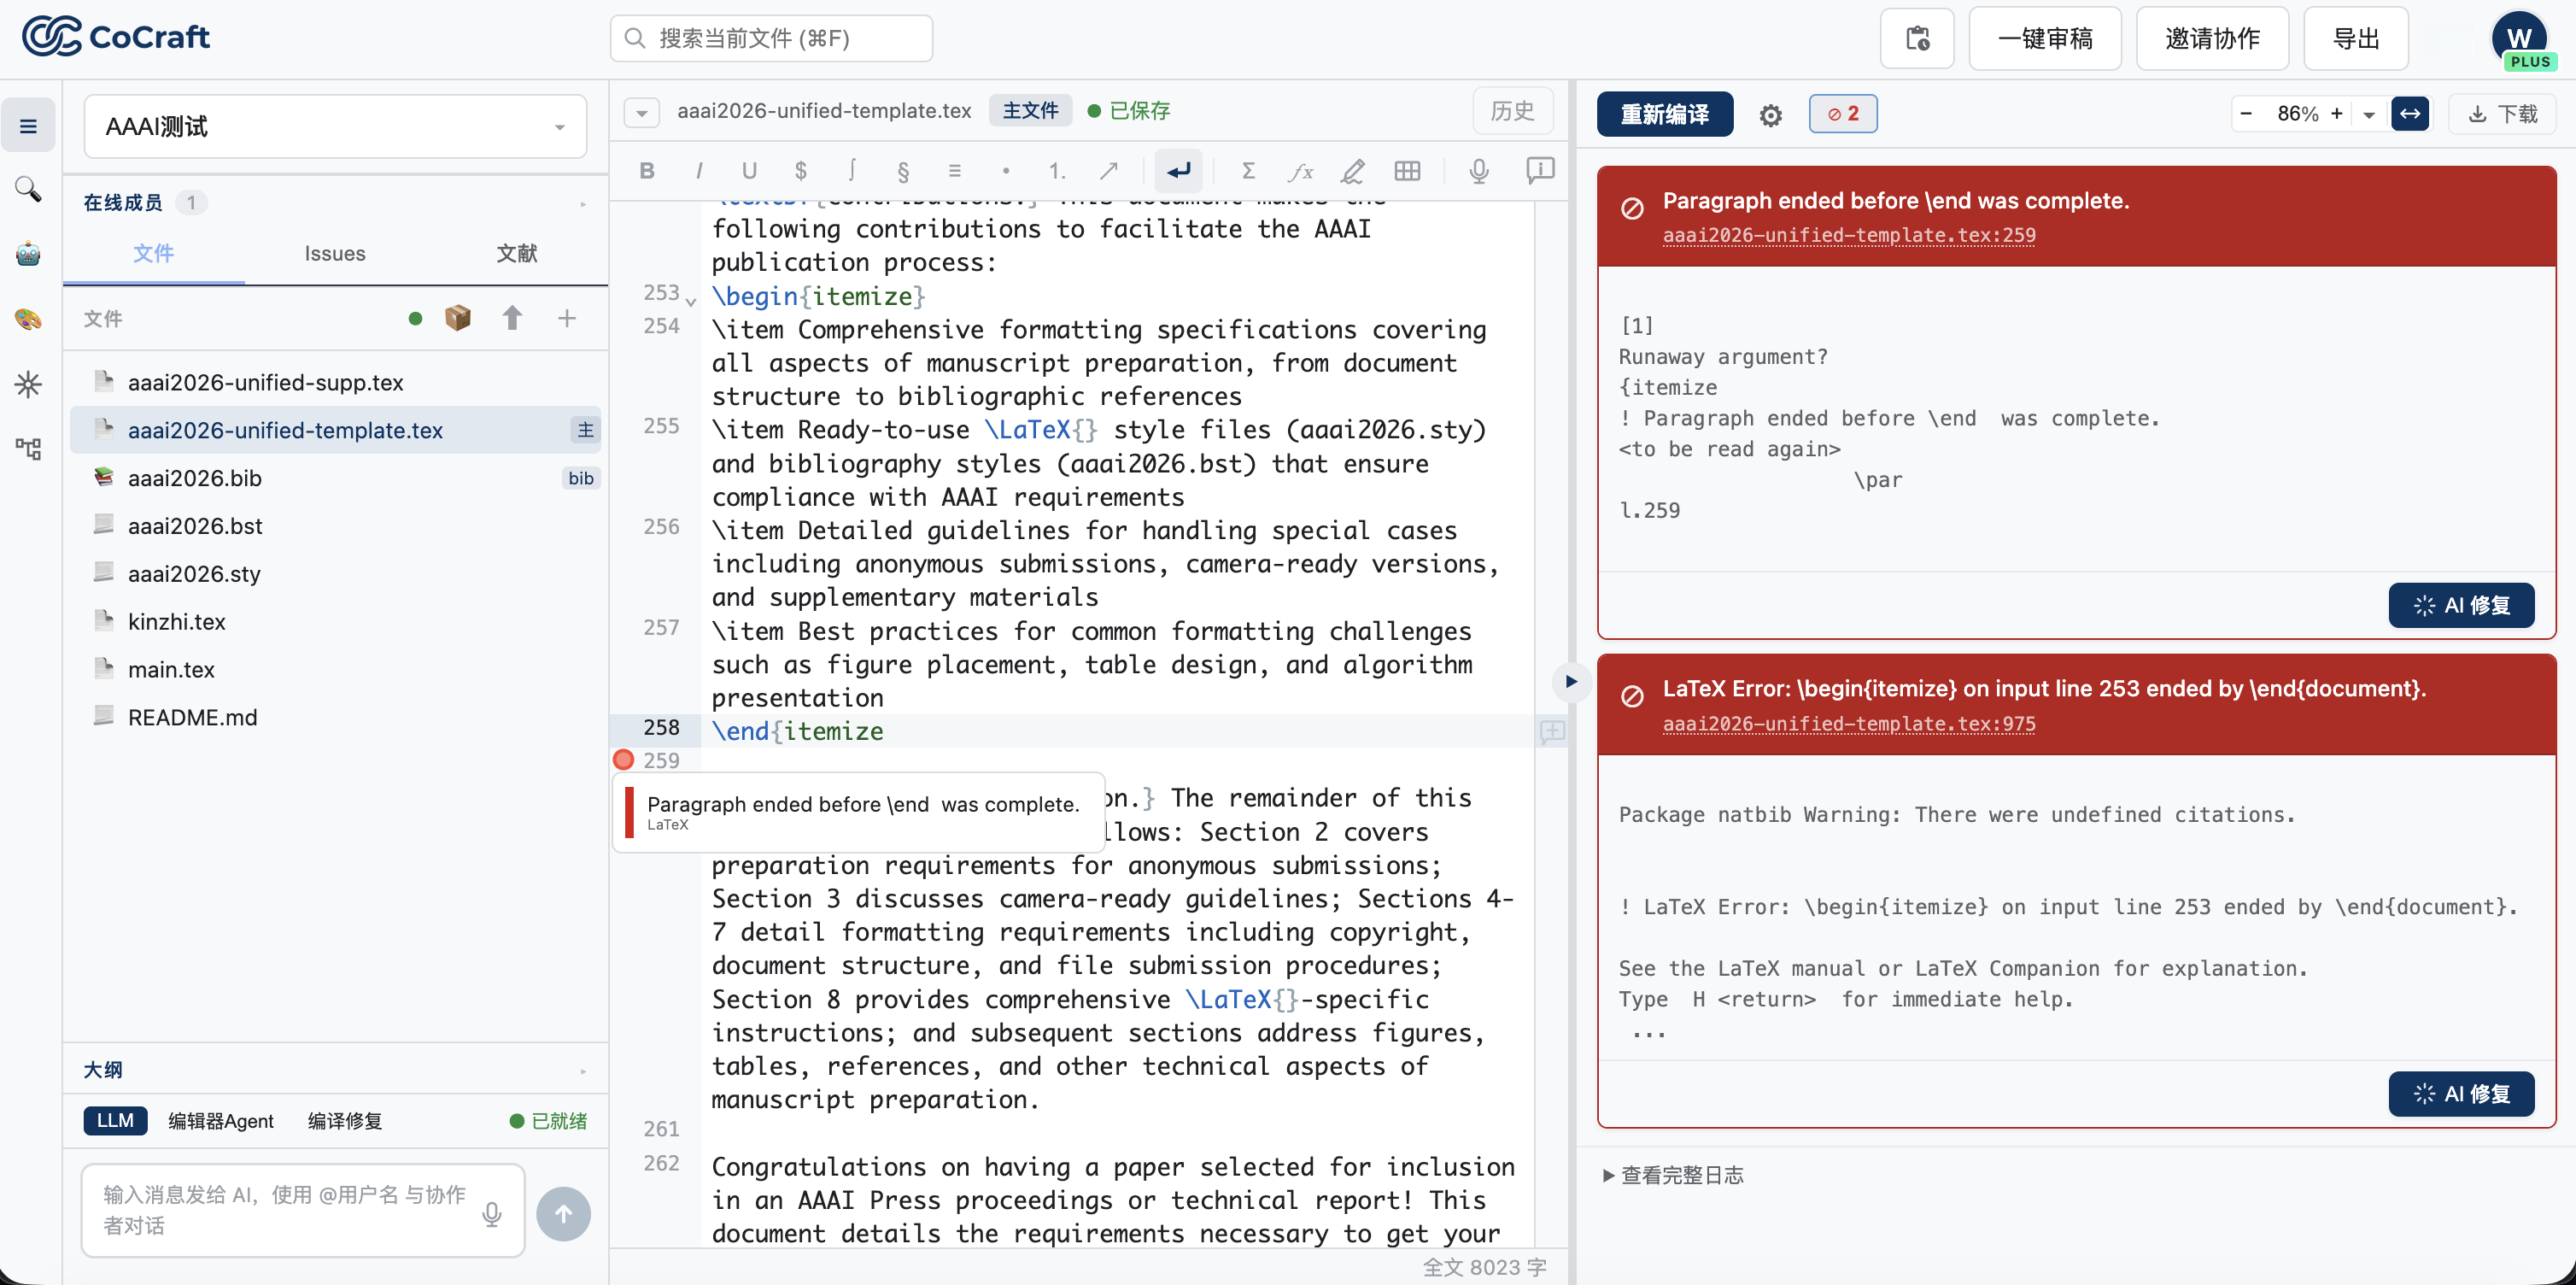Expand the 在线成员 members section
This screenshot has height=1285, width=2576.
tap(583, 203)
